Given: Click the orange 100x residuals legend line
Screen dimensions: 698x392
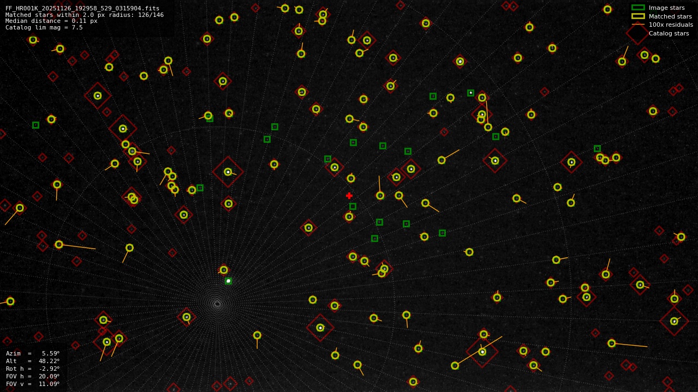Looking at the screenshot, I should (x=638, y=25).
